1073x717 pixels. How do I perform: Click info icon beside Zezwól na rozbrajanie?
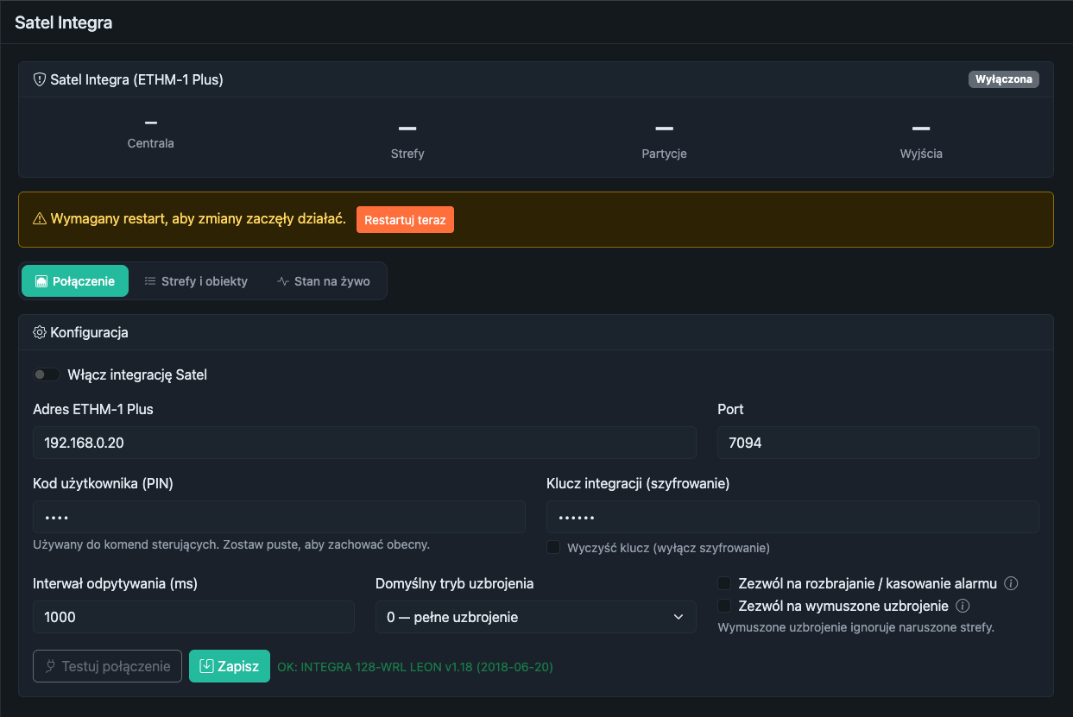[1012, 583]
